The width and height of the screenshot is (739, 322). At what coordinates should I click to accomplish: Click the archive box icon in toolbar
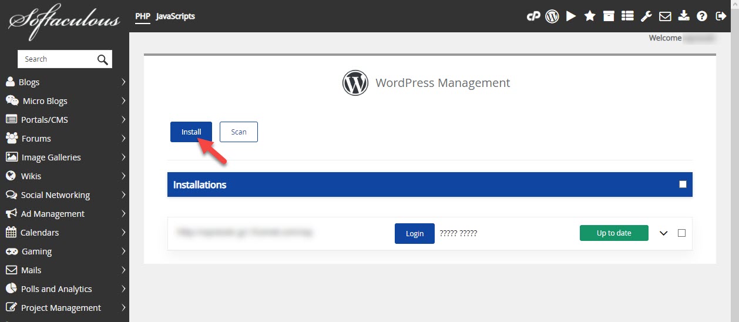click(x=609, y=16)
